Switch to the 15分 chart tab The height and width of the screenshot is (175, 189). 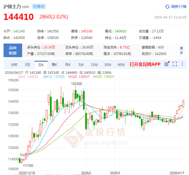[94, 65]
